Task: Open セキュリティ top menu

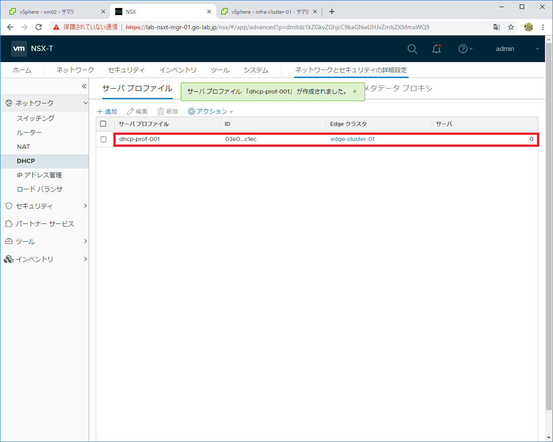Action: (126, 70)
